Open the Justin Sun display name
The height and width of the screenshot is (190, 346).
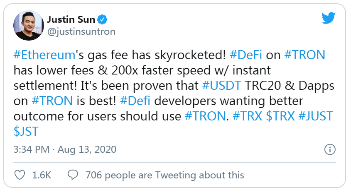(x=71, y=19)
